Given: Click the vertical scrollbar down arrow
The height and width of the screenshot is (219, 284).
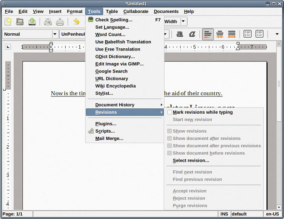Looking at the screenshot, I should (279, 207).
